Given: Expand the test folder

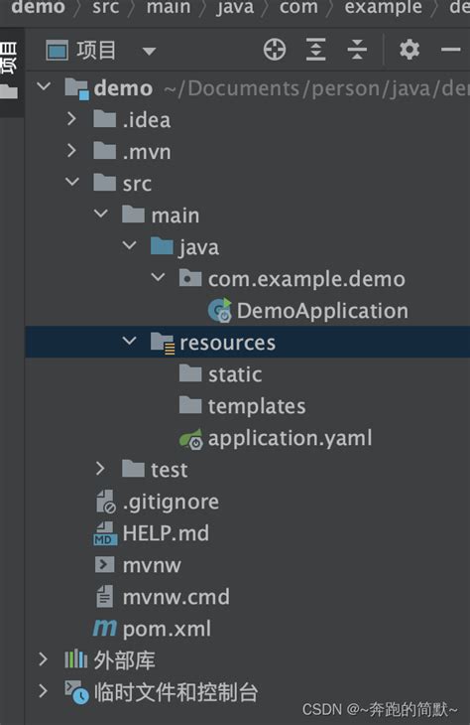Looking at the screenshot, I should (100, 469).
